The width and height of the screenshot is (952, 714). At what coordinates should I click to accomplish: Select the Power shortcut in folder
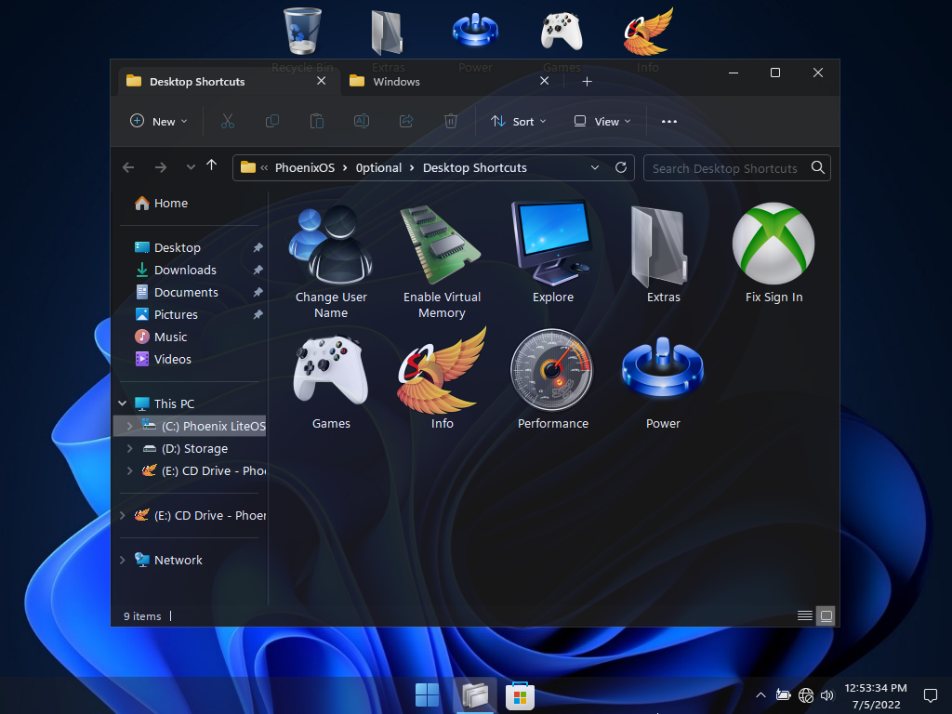click(x=663, y=380)
